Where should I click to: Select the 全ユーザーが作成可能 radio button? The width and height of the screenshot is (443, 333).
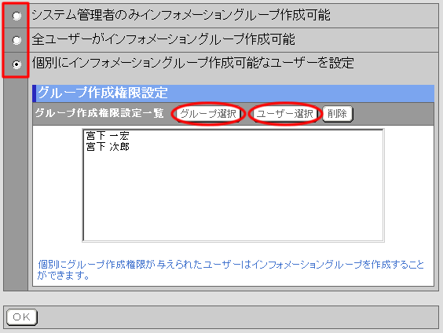16,40
